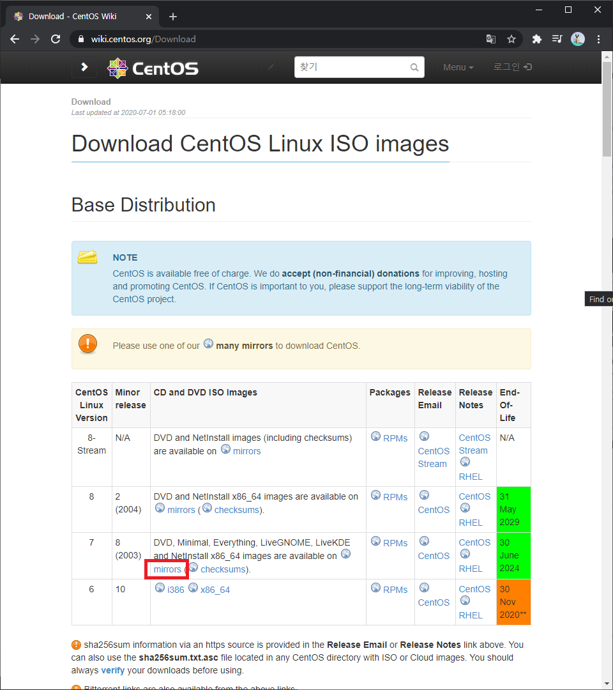Open the translate page icon in address bar
The image size is (613, 690).
point(491,39)
